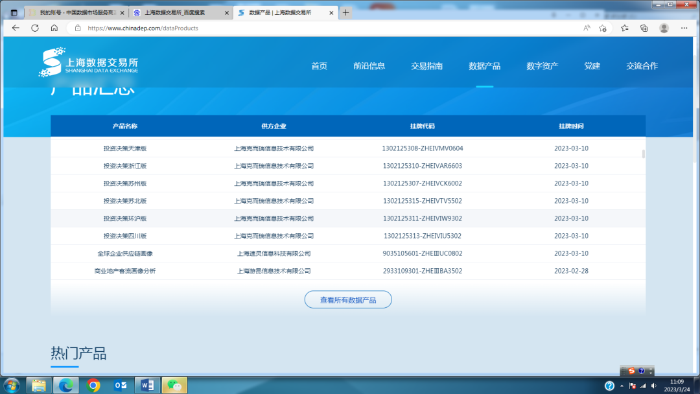This screenshot has width=700, height=394.
Task: Add this page to favorites star icon
Action: pos(603,28)
